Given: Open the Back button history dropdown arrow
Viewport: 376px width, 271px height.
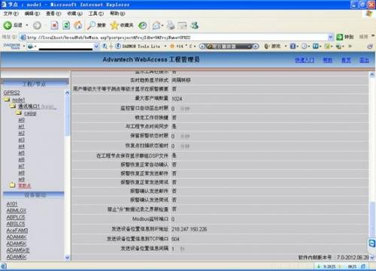Looking at the screenshot, I should 27,26.
